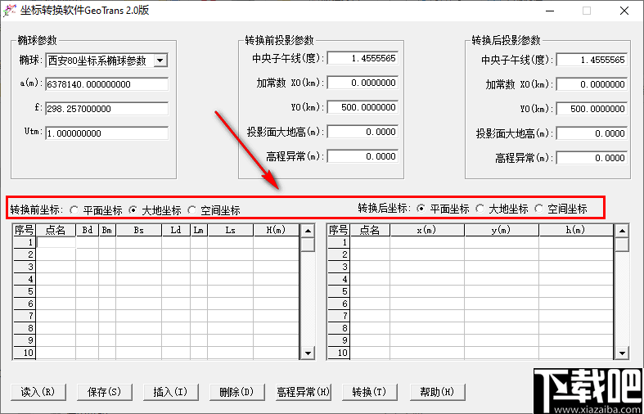
Task: Click left table Bs column header
Action: (x=139, y=231)
